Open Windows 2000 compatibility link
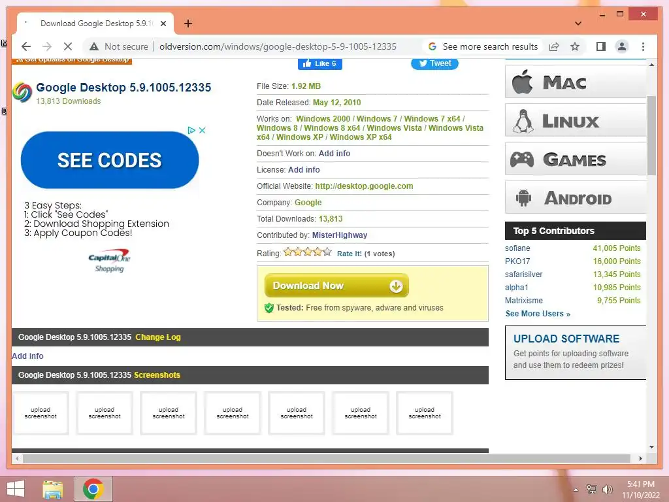Image resolution: width=669 pixels, height=502 pixels. pyautogui.click(x=323, y=119)
